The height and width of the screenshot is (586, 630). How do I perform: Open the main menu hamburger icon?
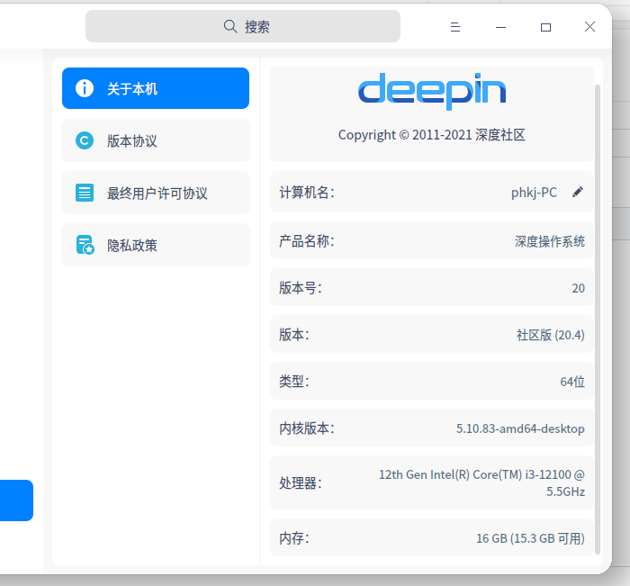pyautogui.click(x=455, y=27)
